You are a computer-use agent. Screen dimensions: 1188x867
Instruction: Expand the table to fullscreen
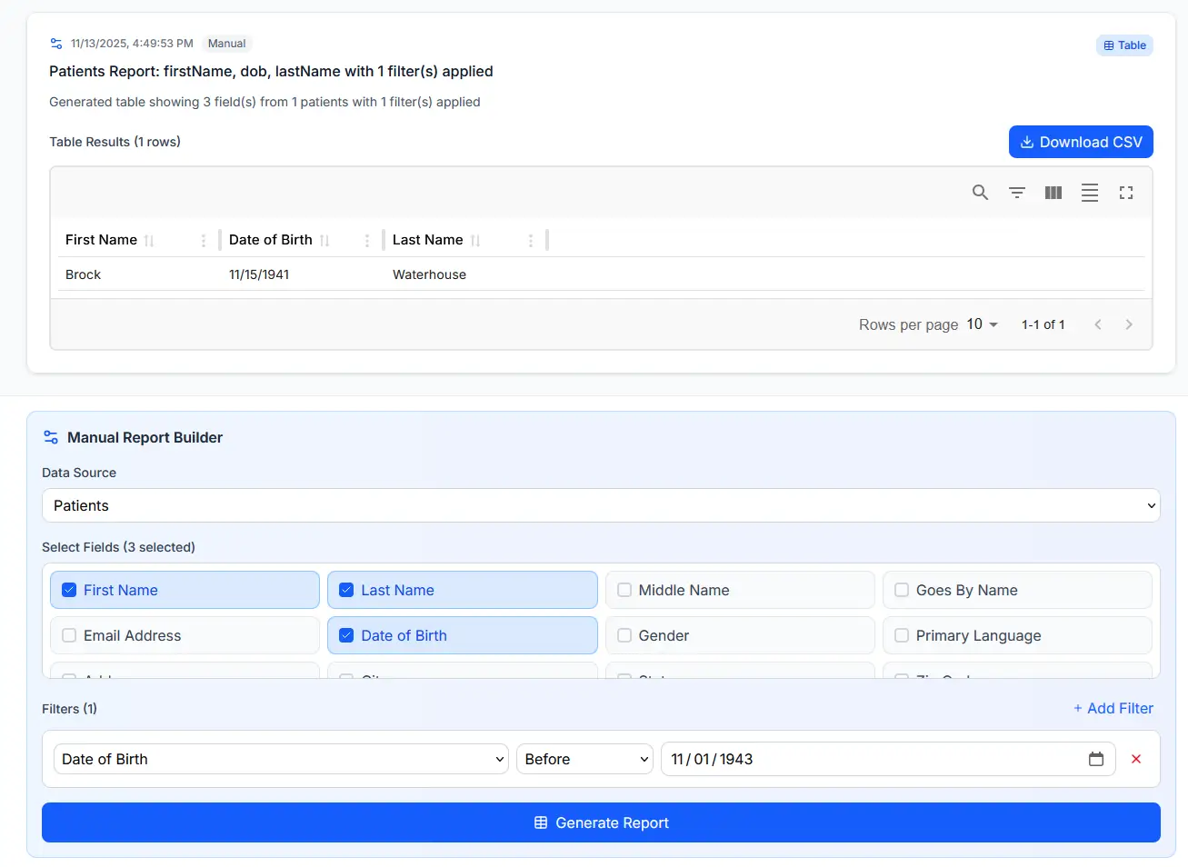pos(1126,192)
